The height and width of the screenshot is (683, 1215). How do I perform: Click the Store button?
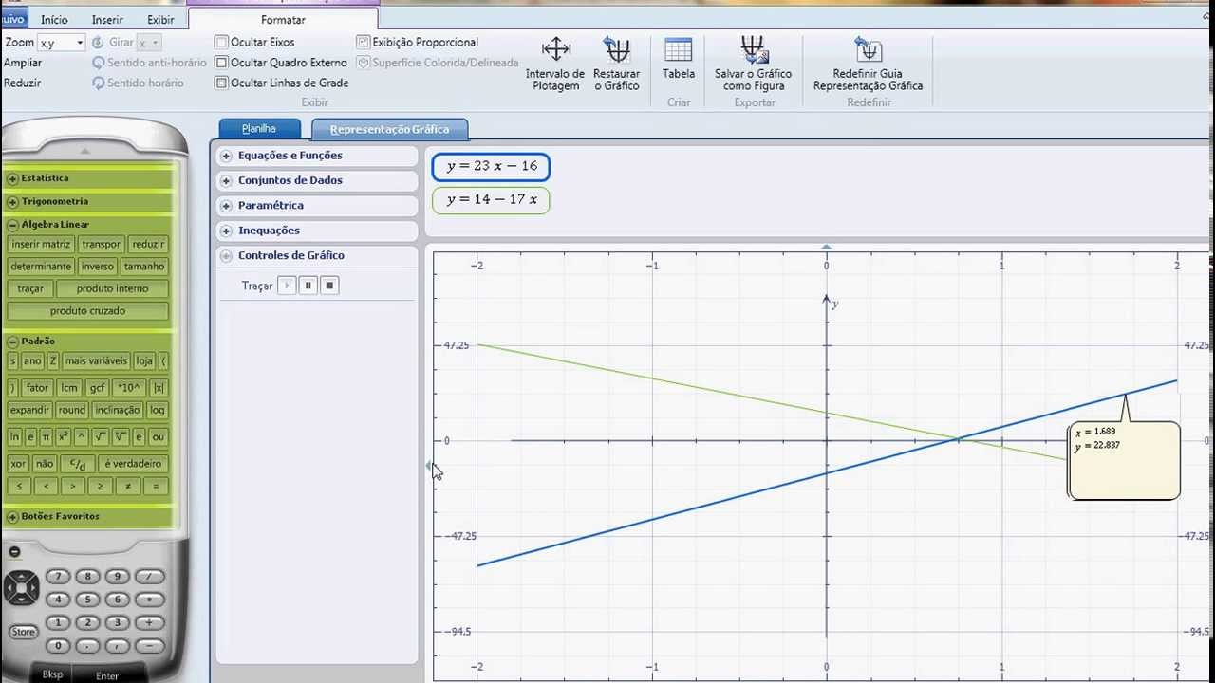pyautogui.click(x=23, y=632)
